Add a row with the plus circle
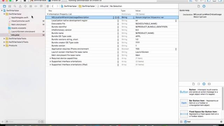Image resolution: width=224 pixels, height=126 pixels. point(116,17)
